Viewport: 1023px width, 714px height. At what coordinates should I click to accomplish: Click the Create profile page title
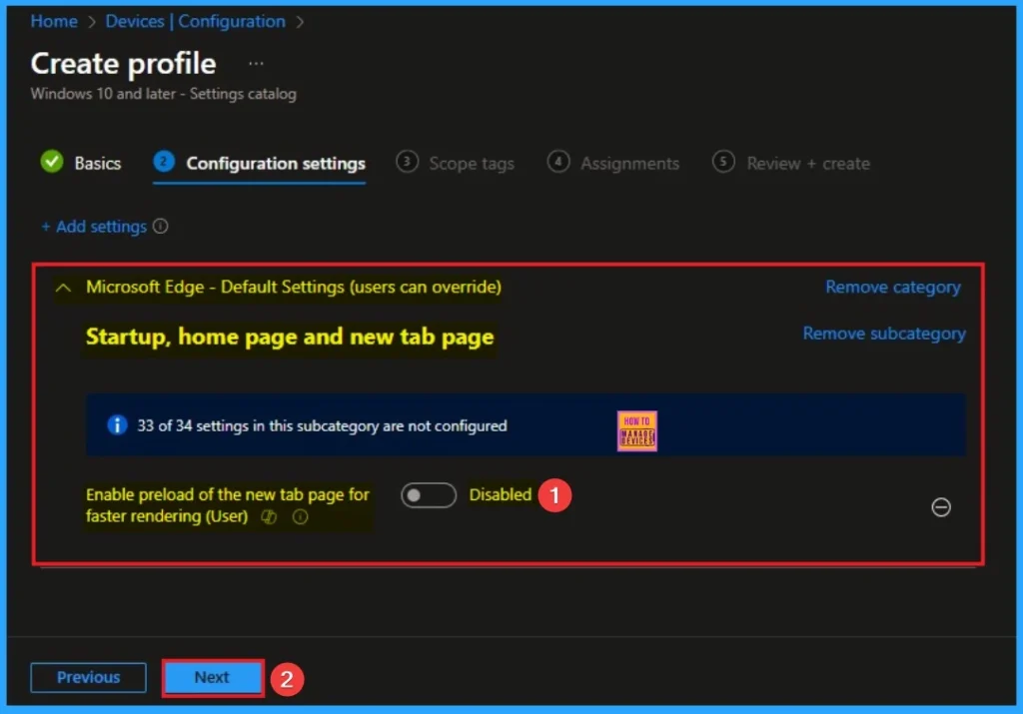123,64
